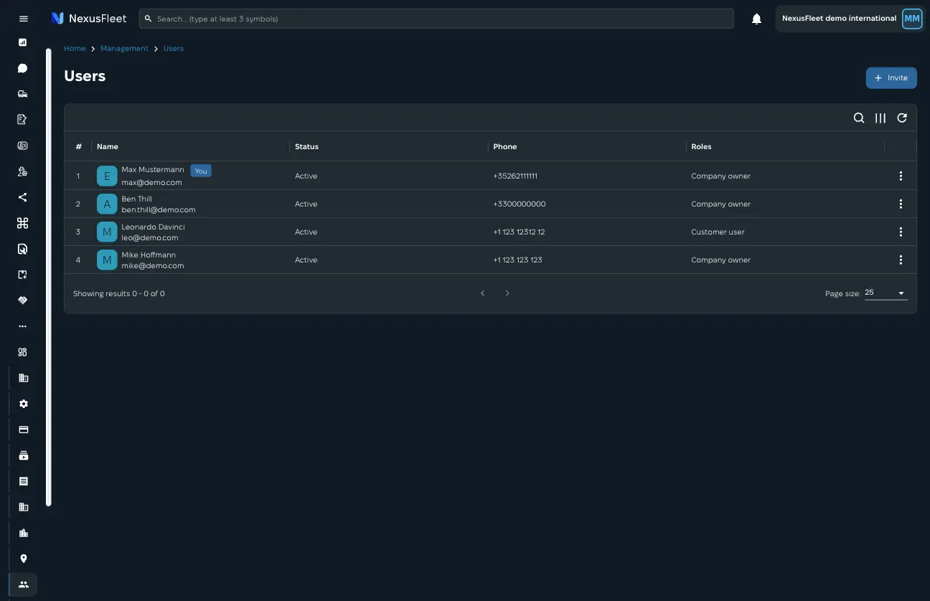The image size is (930, 601).
Task: Open the chat messages panel
Action: pos(22,67)
